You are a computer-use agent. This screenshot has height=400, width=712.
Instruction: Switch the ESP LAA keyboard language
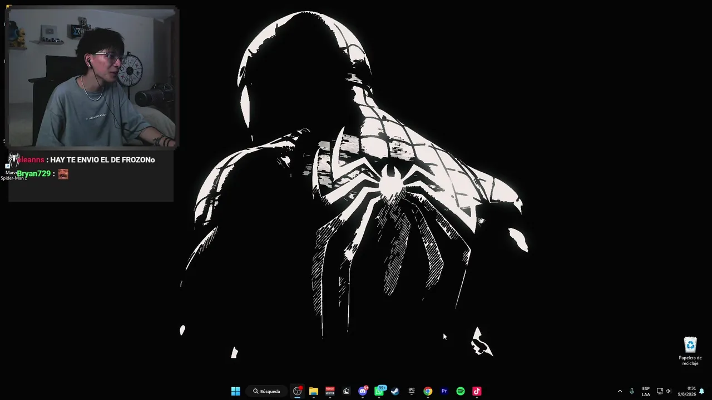coord(646,391)
